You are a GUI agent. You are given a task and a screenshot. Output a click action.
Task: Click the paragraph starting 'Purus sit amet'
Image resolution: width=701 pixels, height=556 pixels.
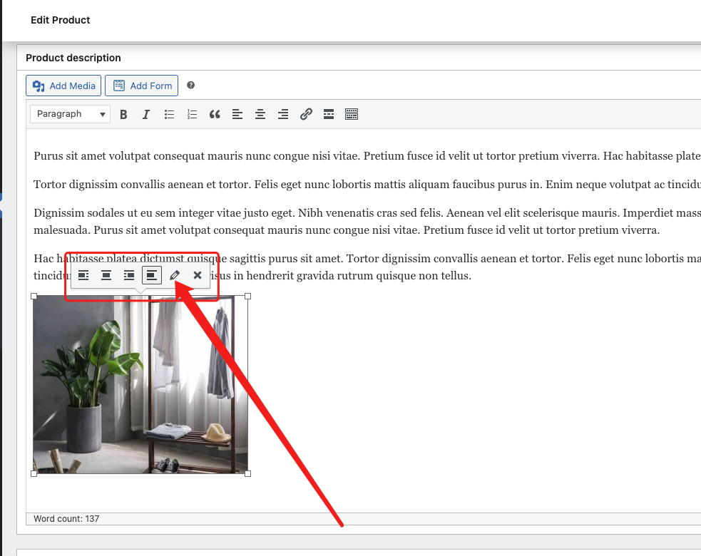click(x=367, y=156)
